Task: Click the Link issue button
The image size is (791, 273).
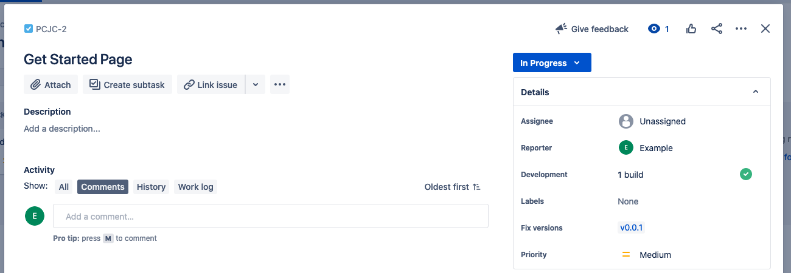Action: [x=211, y=85]
